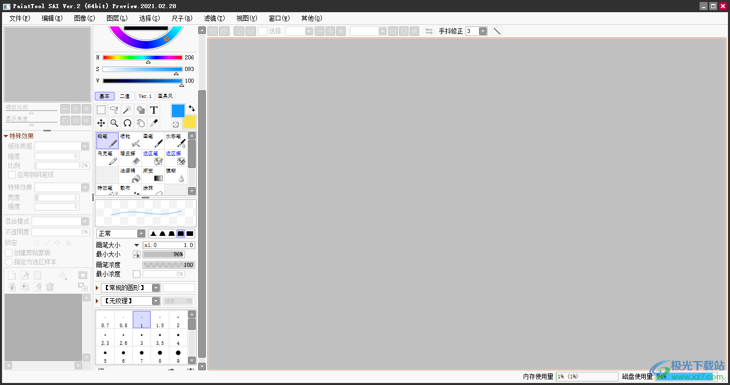This screenshot has height=385, width=730.
Task: Select the move tool
Action: coord(101,123)
